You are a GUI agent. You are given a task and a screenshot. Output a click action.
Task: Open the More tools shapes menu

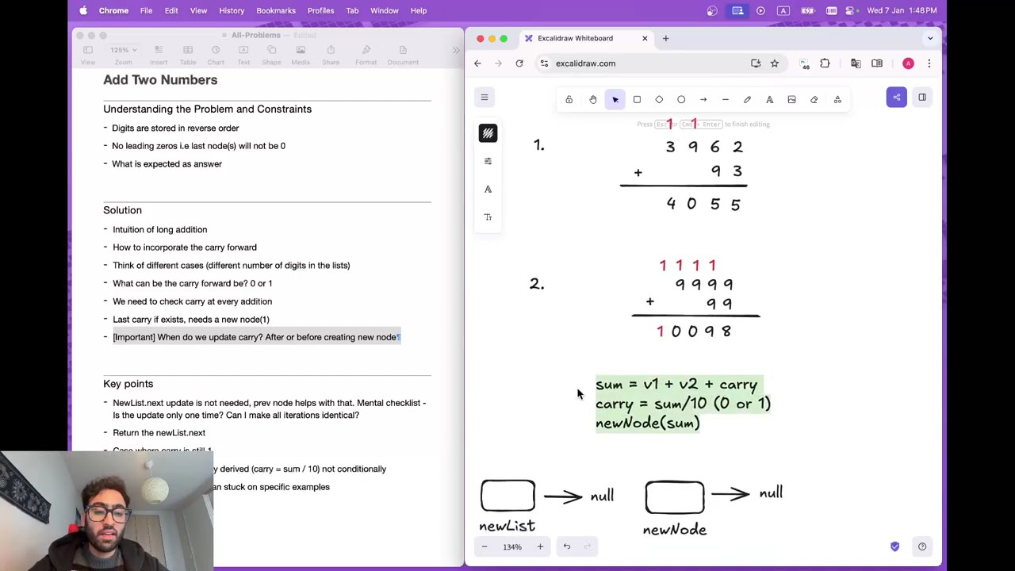(837, 100)
